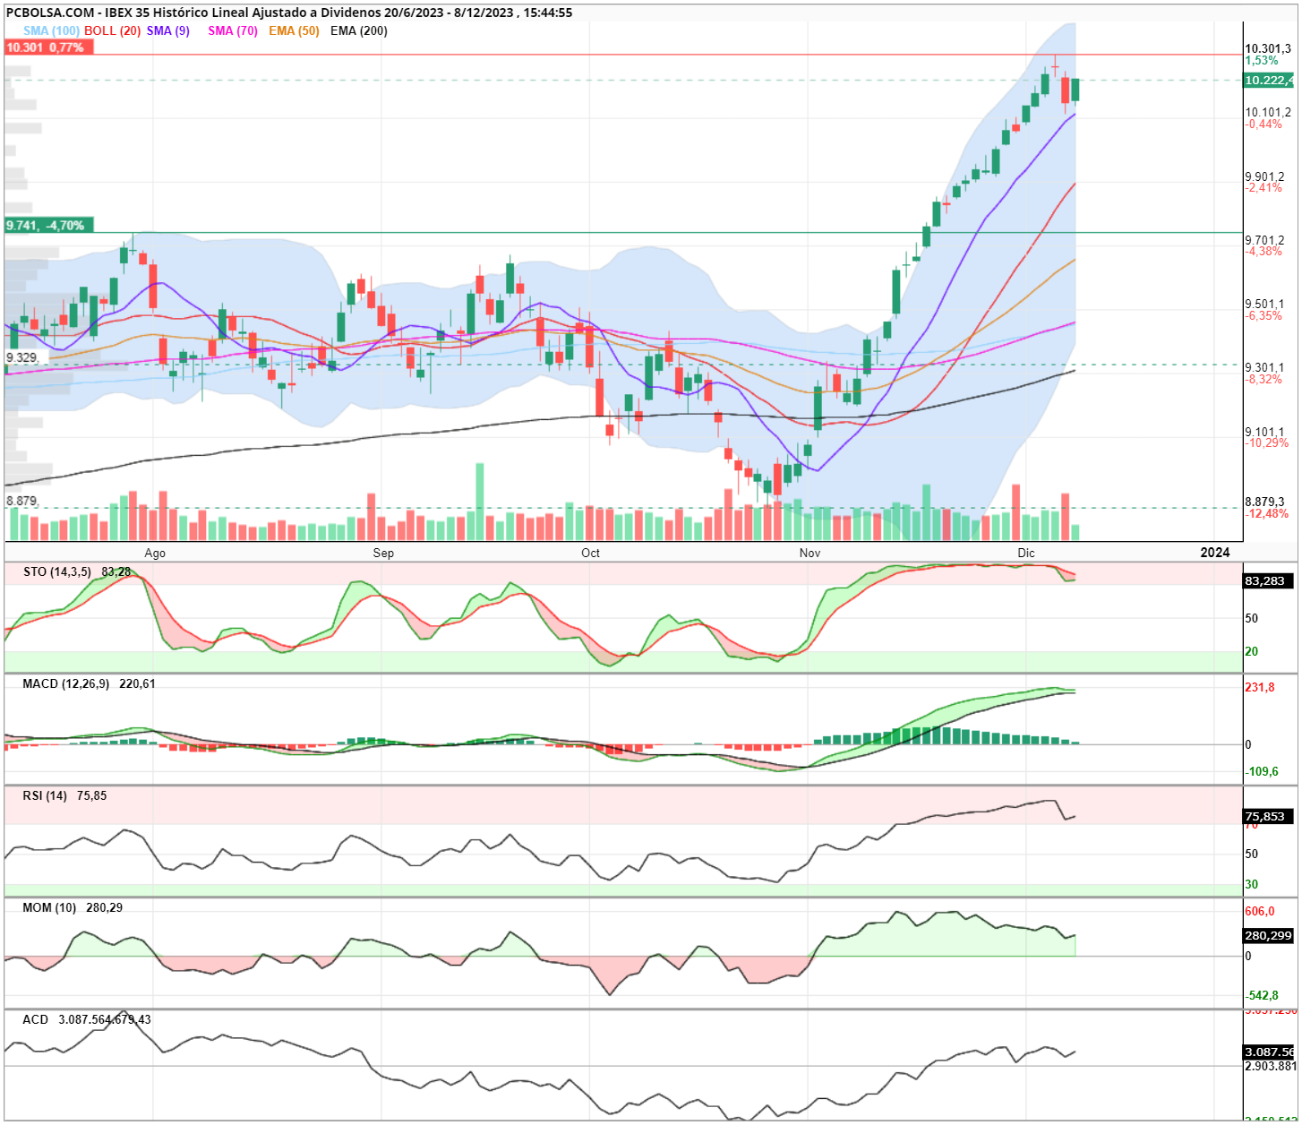1302x1125 pixels.
Task: Click the -12,48% percentage label
Action: point(1267,514)
